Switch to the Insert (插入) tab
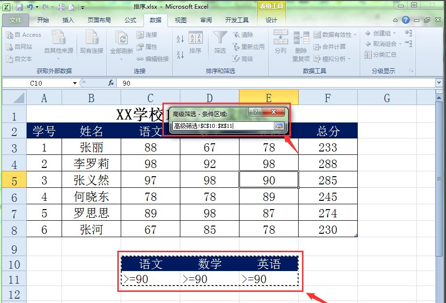Image resolution: width=446 pixels, height=303 pixels. (68, 20)
